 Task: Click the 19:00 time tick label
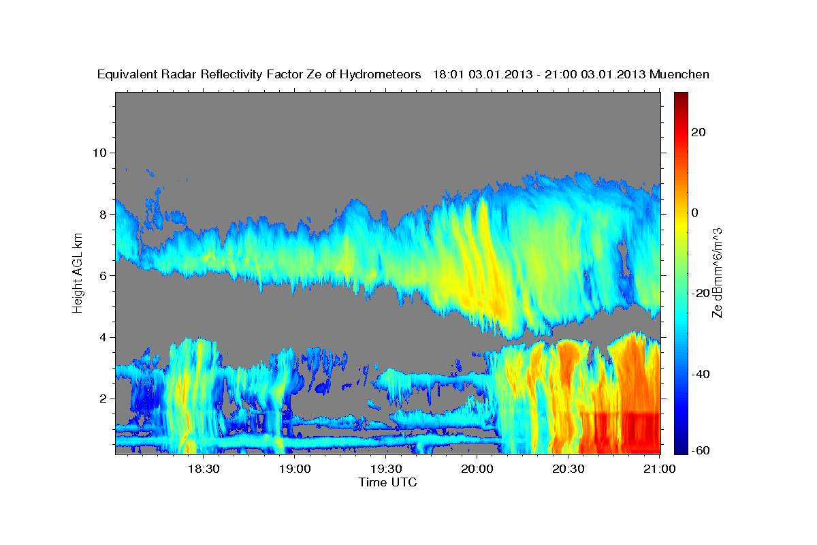295,469
